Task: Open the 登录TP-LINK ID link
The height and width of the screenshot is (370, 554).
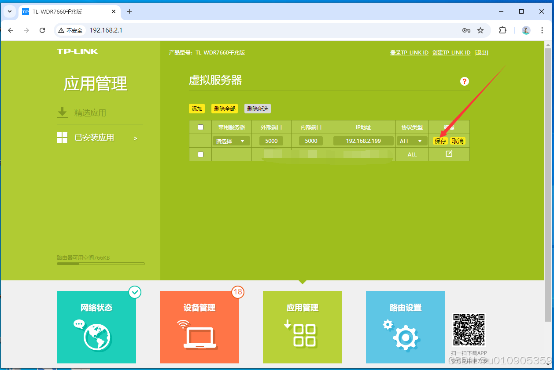Action: coord(409,52)
